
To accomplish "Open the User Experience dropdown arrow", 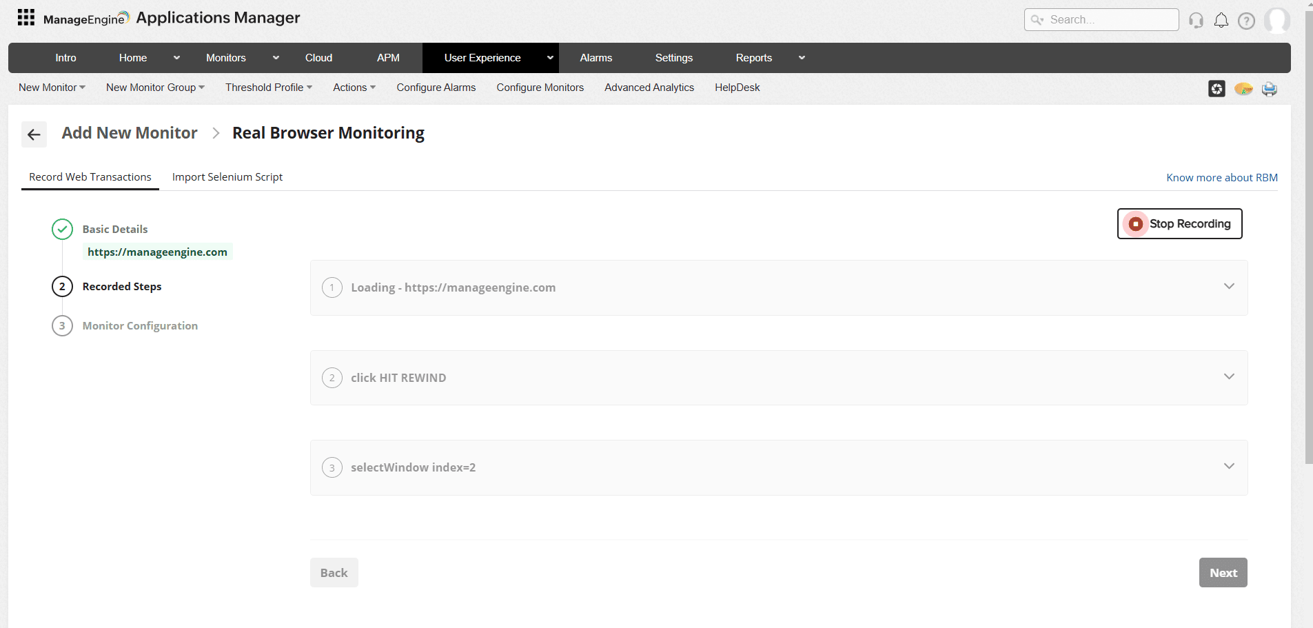I will coord(550,58).
